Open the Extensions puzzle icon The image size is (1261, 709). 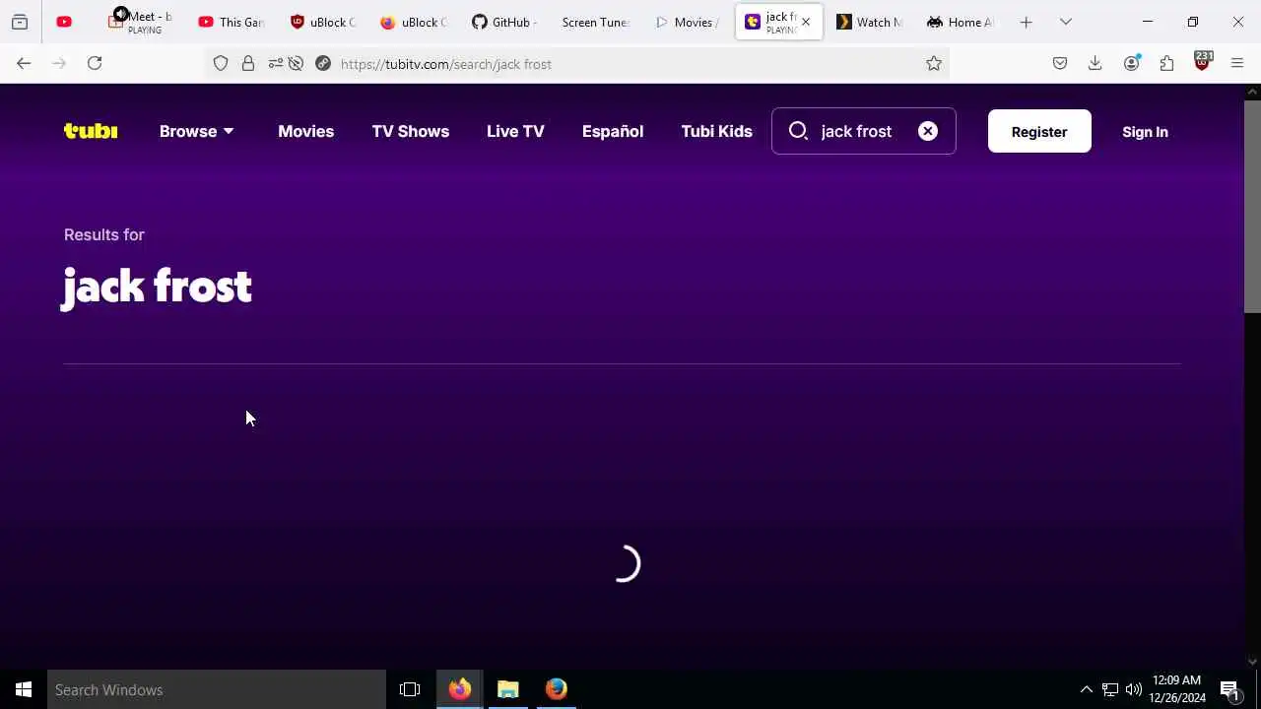(1166, 63)
